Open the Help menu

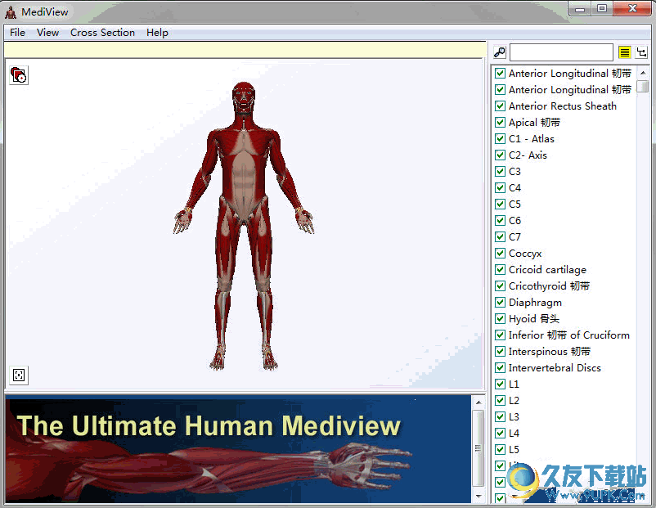[x=157, y=33]
